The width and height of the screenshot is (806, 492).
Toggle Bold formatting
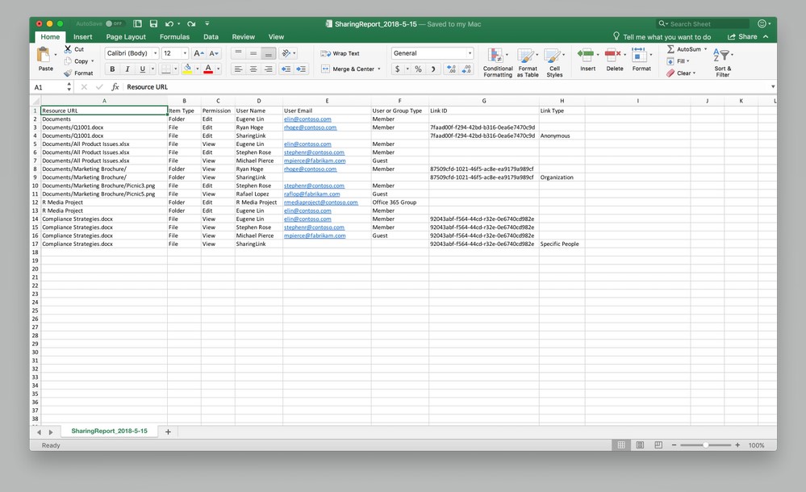[x=112, y=69]
